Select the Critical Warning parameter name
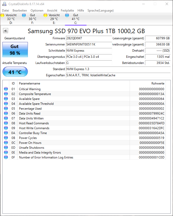Viewport: 173px width, 216px height. [x=30, y=89]
